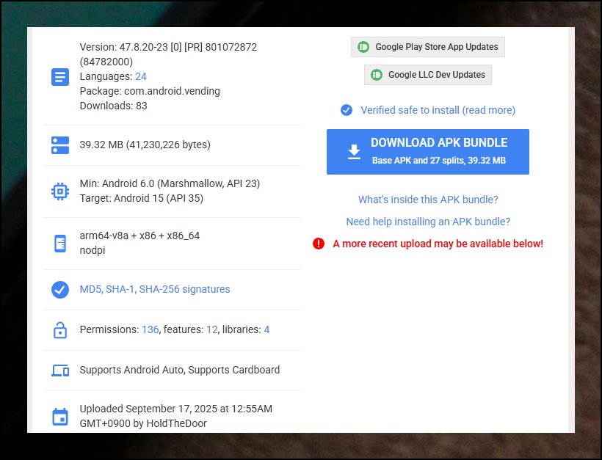602x460 pixels.
Task: Click Base APK and 27 splits subtitle
Action: 439,161
